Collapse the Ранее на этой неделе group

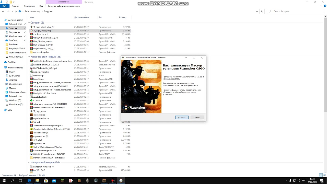[x=29, y=57]
